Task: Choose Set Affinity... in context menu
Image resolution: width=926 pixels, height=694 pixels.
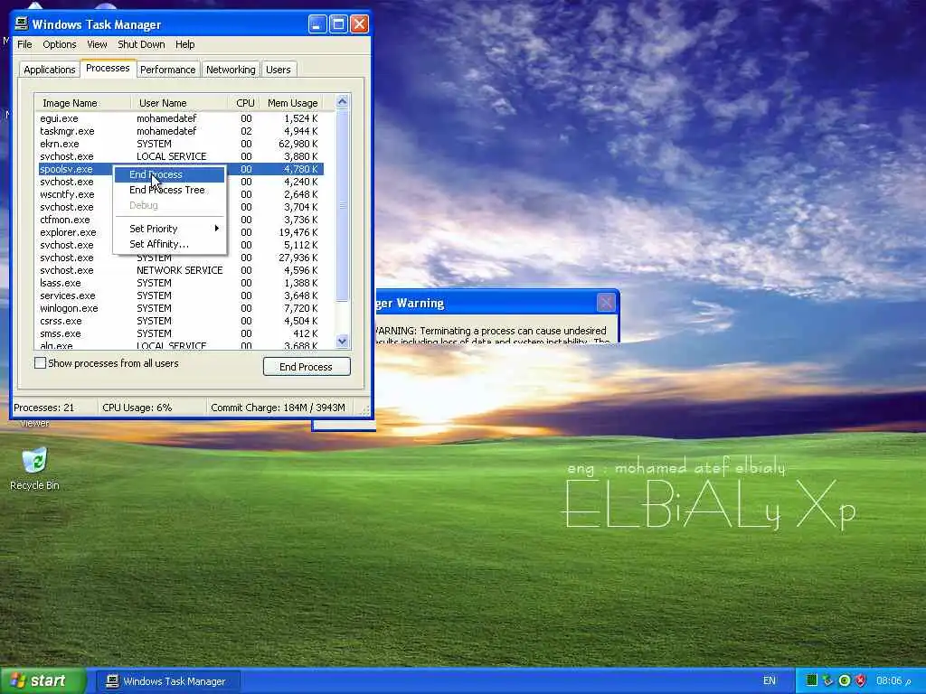Action: click(169, 244)
